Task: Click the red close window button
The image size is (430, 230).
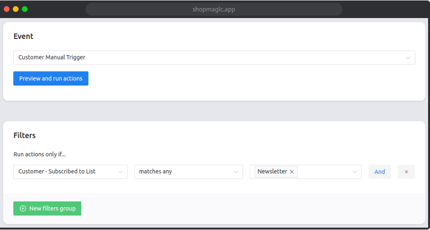Action: [x=7, y=9]
